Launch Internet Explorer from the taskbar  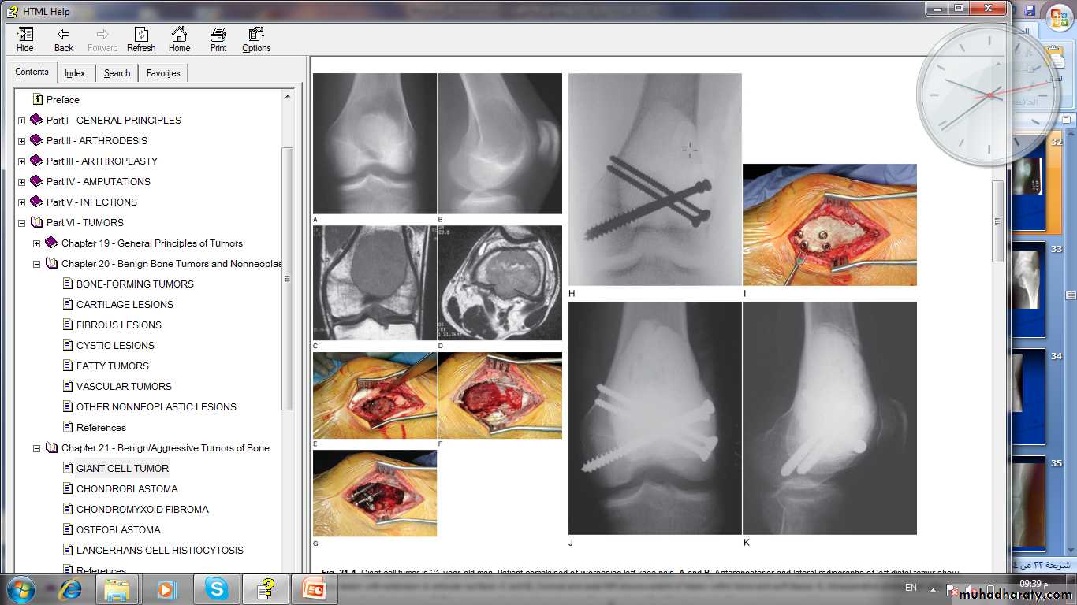69,588
